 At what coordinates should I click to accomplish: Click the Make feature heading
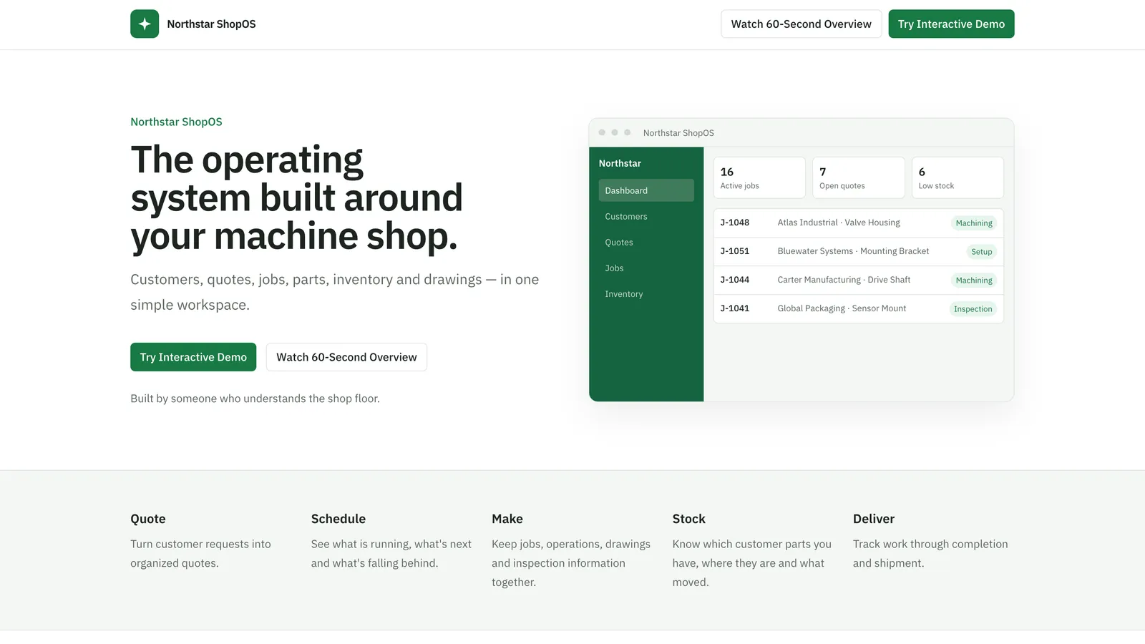pyautogui.click(x=507, y=519)
